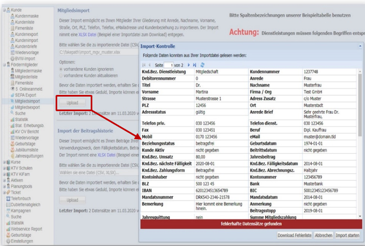Go to next page in Import-Kontrolle pager

188,65
